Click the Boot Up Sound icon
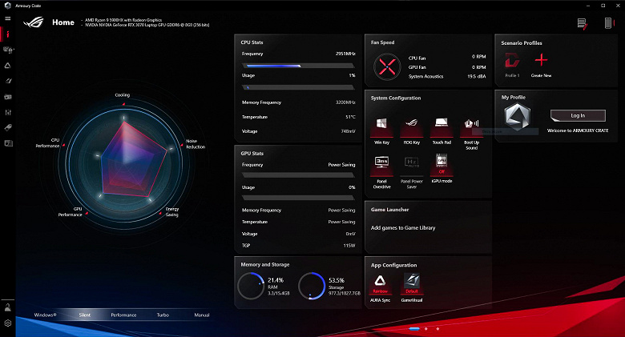The image size is (625, 337). tap(471, 124)
